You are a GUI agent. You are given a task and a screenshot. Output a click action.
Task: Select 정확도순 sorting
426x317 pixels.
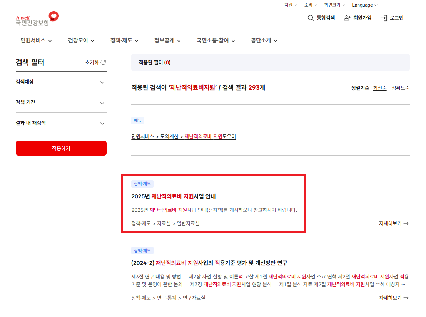400,88
